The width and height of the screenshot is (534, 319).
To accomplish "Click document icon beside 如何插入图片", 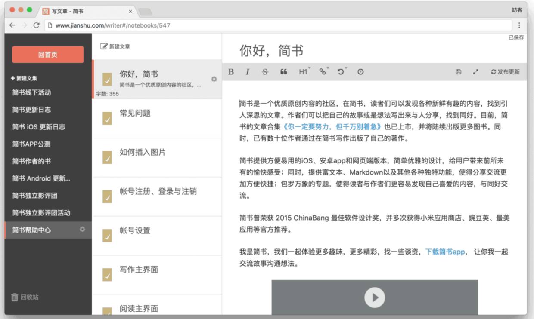I will (107, 158).
